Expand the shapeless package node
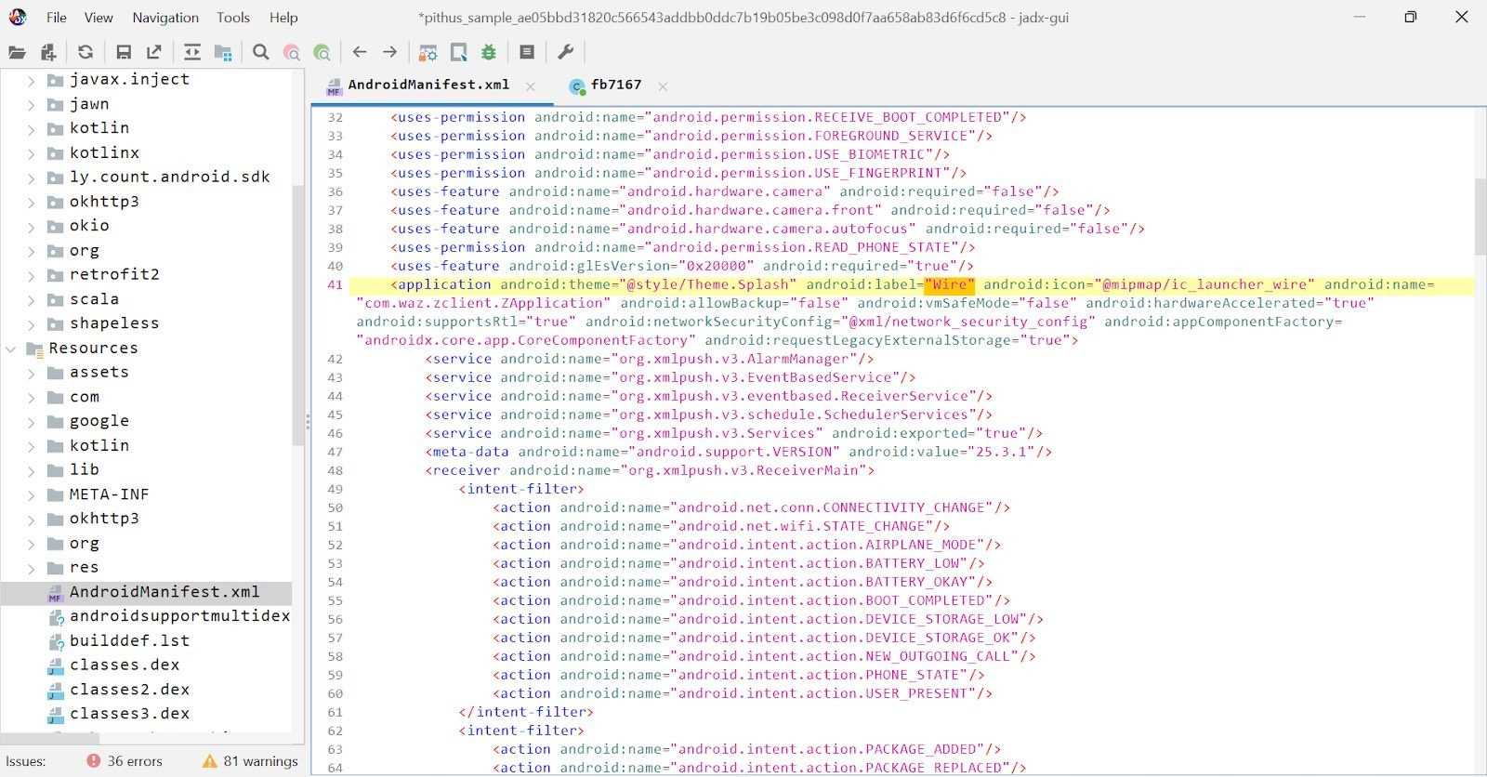 [32, 324]
